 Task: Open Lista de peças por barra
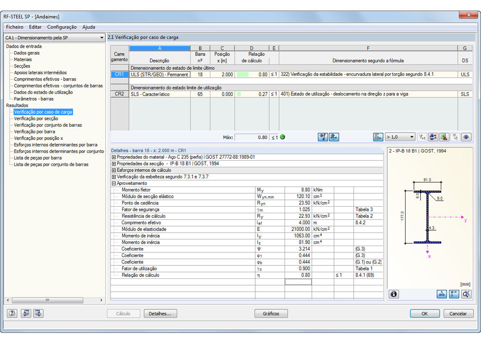[x=38, y=158]
